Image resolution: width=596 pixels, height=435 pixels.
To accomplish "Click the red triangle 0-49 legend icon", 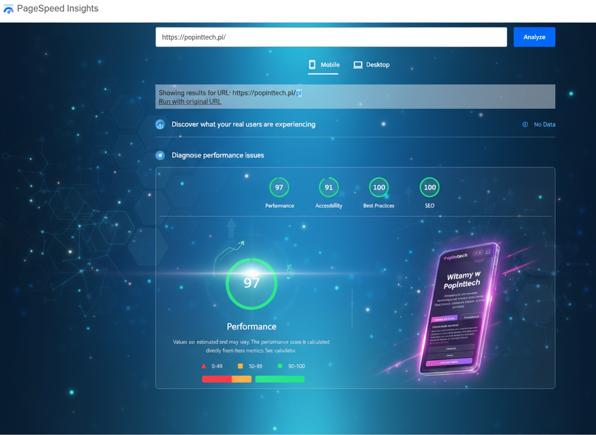I will [x=204, y=366].
